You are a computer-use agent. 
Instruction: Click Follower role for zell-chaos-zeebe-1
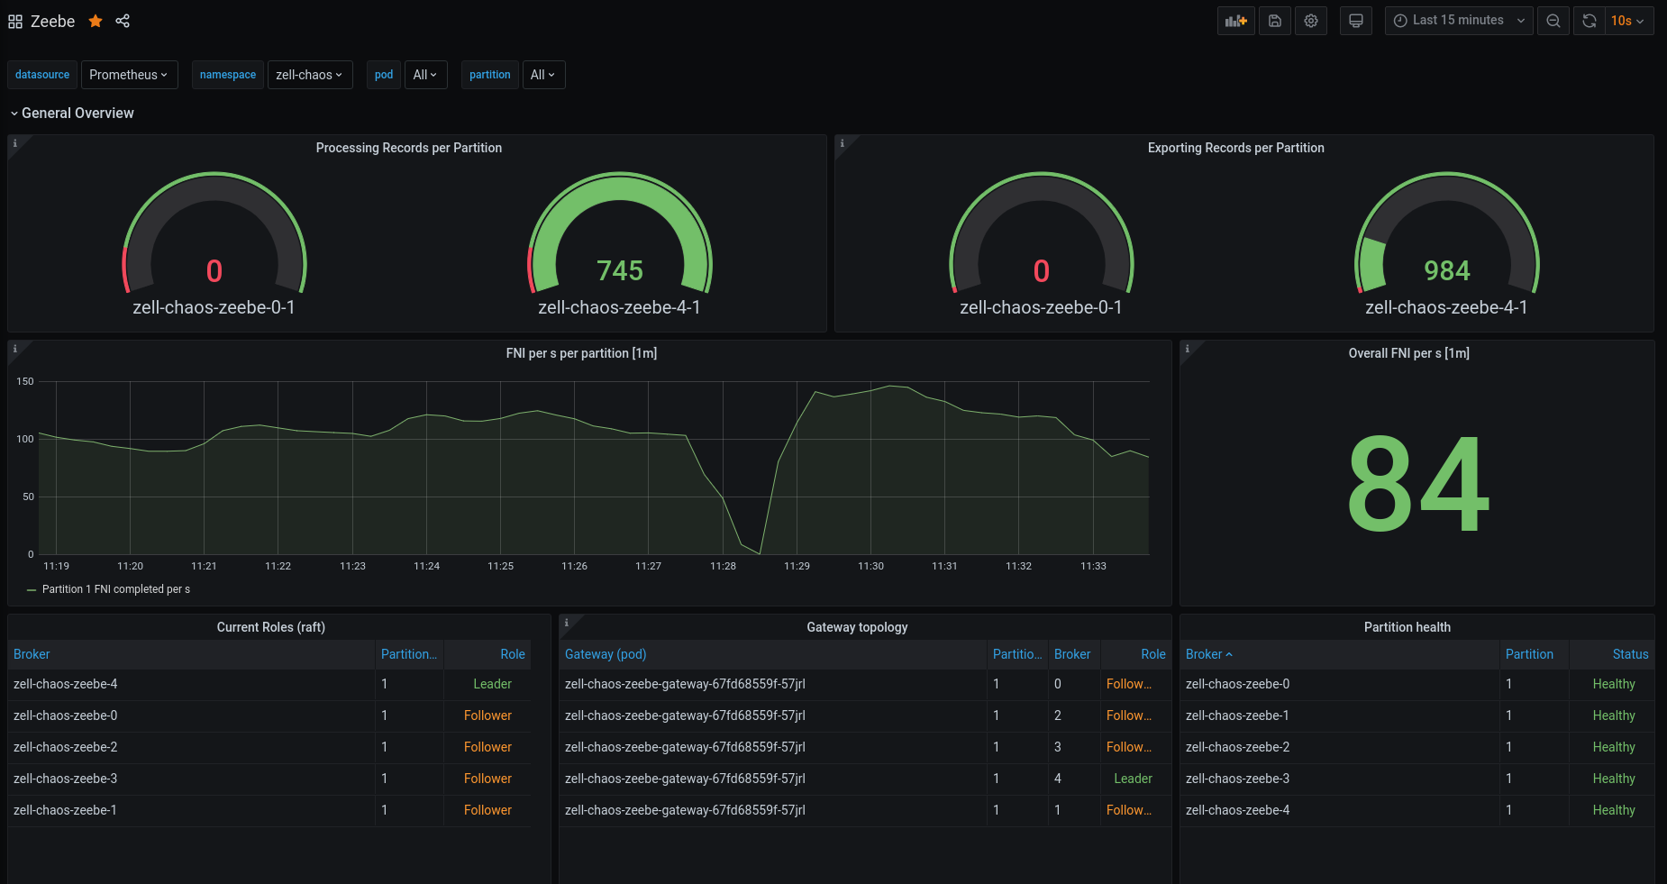click(487, 810)
